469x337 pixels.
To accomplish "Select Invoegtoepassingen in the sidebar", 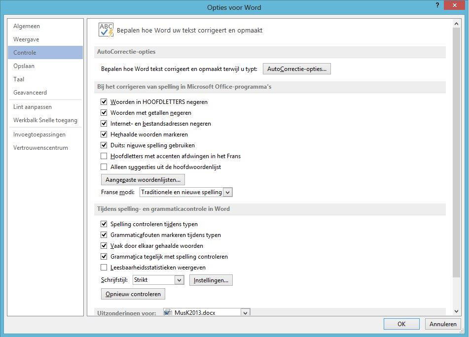I will (x=45, y=135).
